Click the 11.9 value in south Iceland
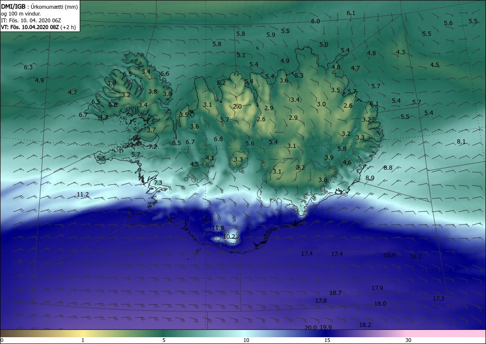 point(218,228)
